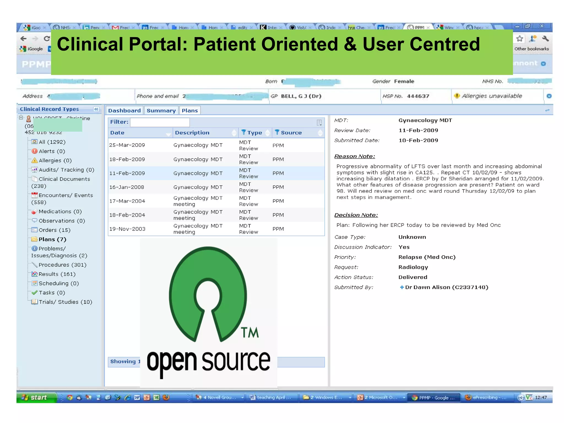Select the Allergies (0) warning icon
This screenshot has height=423, width=564.
click(x=34, y=160)
